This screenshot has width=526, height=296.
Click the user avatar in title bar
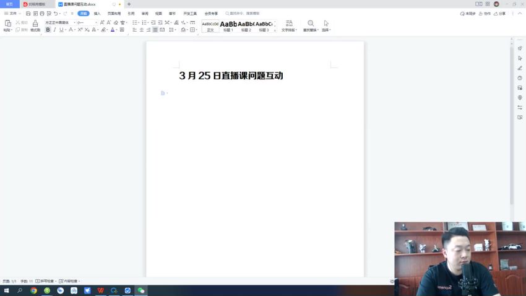[496, 4]
